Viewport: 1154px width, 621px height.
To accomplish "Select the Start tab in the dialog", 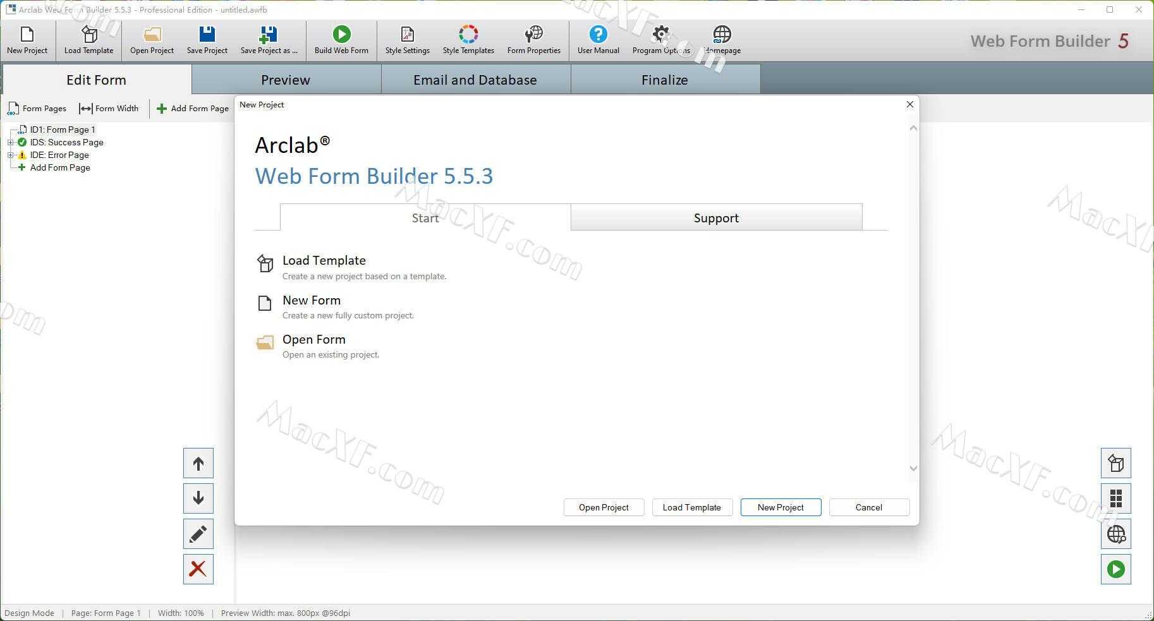I will tap(425, 218).
